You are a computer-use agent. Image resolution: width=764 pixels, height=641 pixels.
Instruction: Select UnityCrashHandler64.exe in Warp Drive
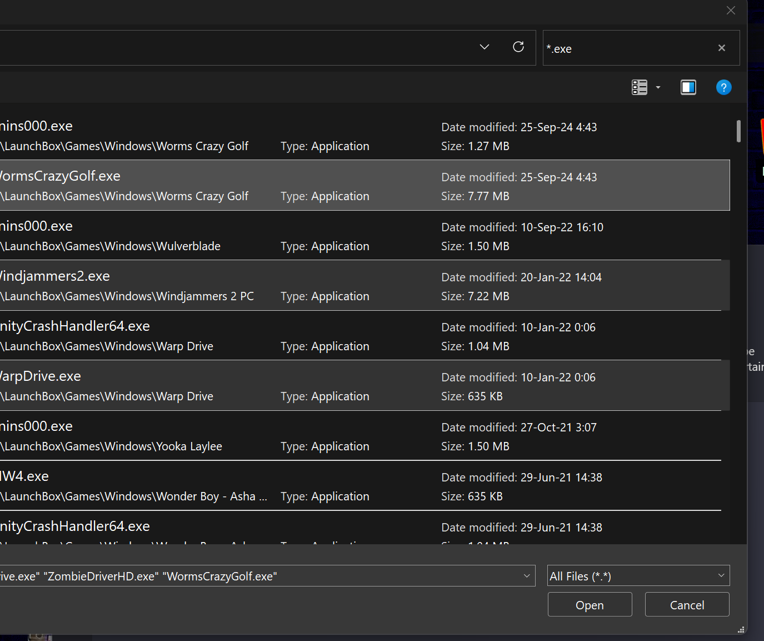click(x=364, y=335)
